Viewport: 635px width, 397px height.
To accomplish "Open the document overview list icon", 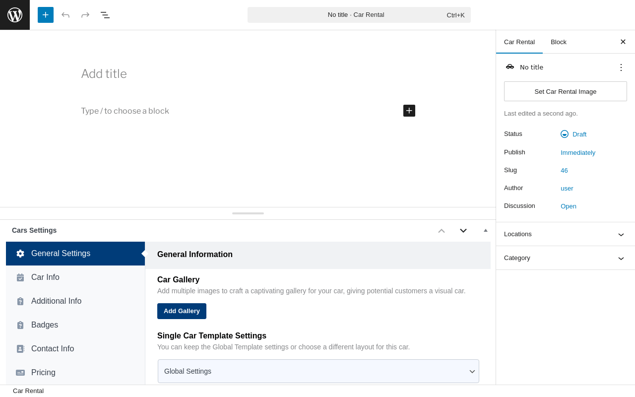I will coord(105,15).
